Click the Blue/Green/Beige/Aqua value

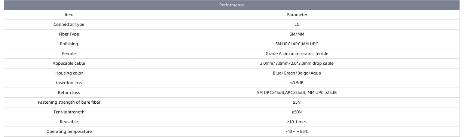click(x=297, y=73)
